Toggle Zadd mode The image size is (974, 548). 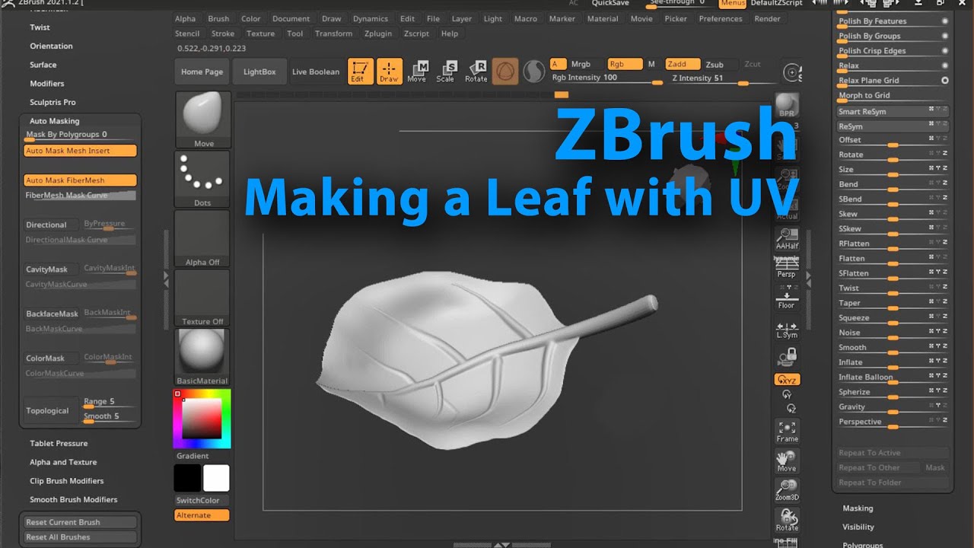683,65
